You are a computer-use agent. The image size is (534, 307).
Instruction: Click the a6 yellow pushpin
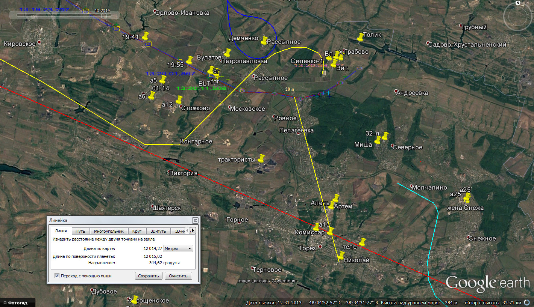152,96
